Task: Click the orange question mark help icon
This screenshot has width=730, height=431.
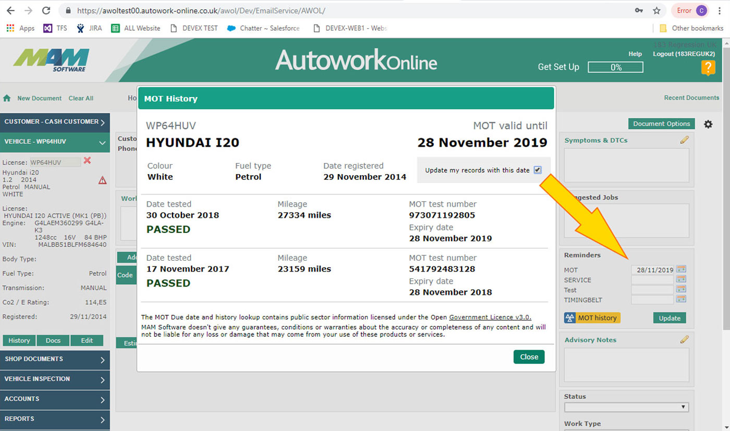Action: (708, 68)
